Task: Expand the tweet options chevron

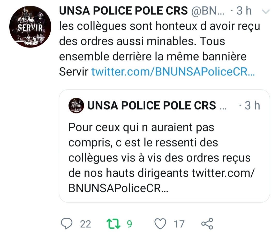Action: pos(266,11)
